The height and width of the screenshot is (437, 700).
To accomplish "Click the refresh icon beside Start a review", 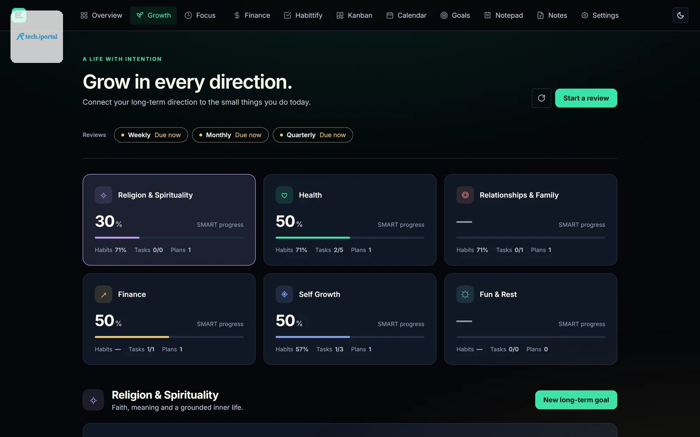I will click(541, 98).
